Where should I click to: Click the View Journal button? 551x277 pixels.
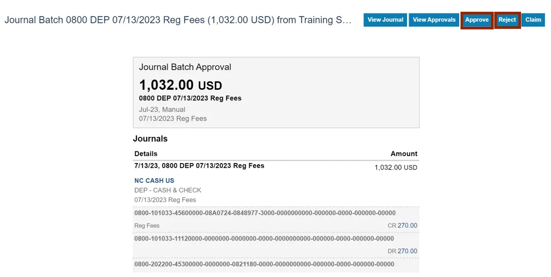pos(385,20)
